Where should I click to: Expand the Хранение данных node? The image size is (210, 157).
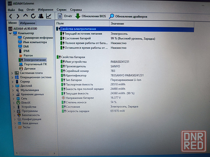point(13,94)
